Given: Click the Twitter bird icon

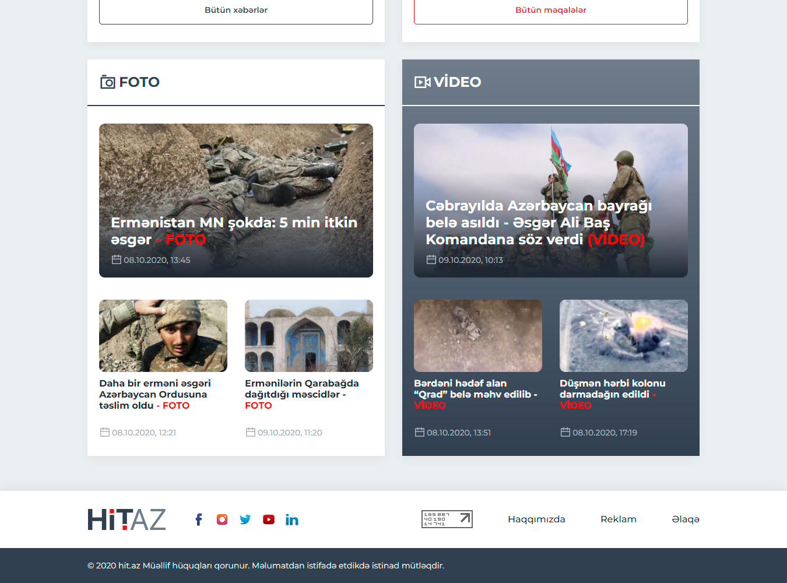Looking at the screenshot, I should pos(245,519).
